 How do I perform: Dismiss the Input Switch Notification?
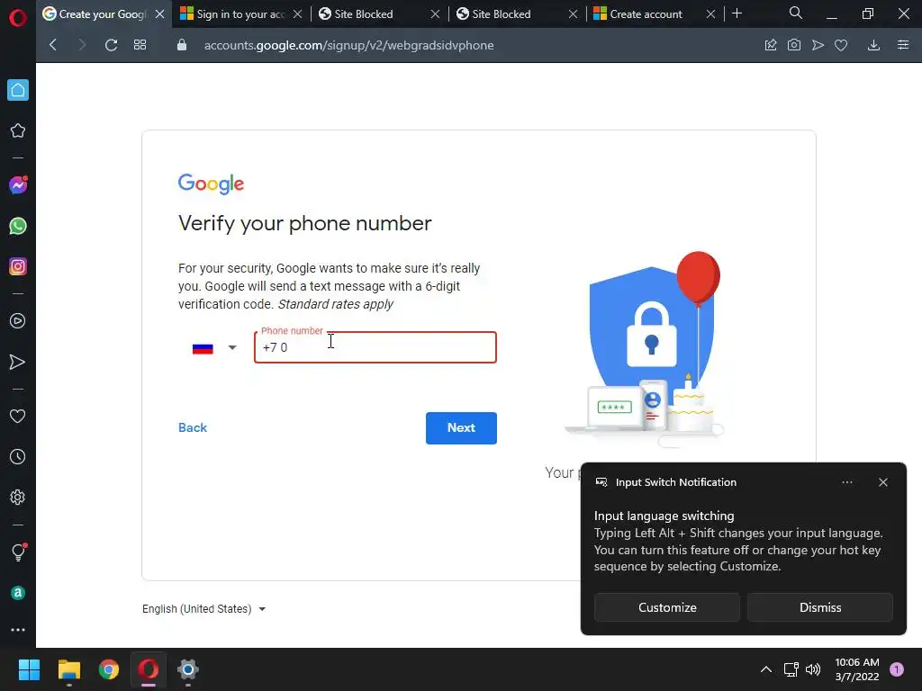point(819,607)
